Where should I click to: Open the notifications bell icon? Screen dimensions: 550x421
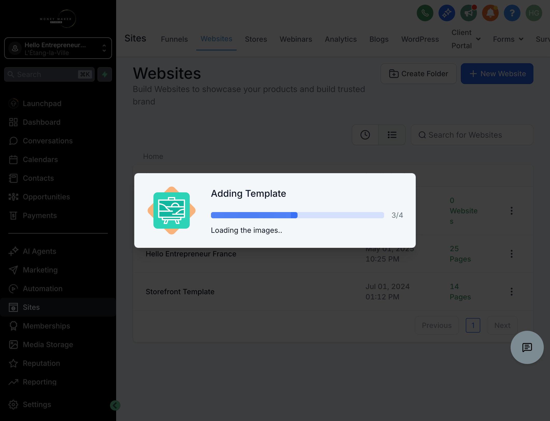tap(490, 13)
